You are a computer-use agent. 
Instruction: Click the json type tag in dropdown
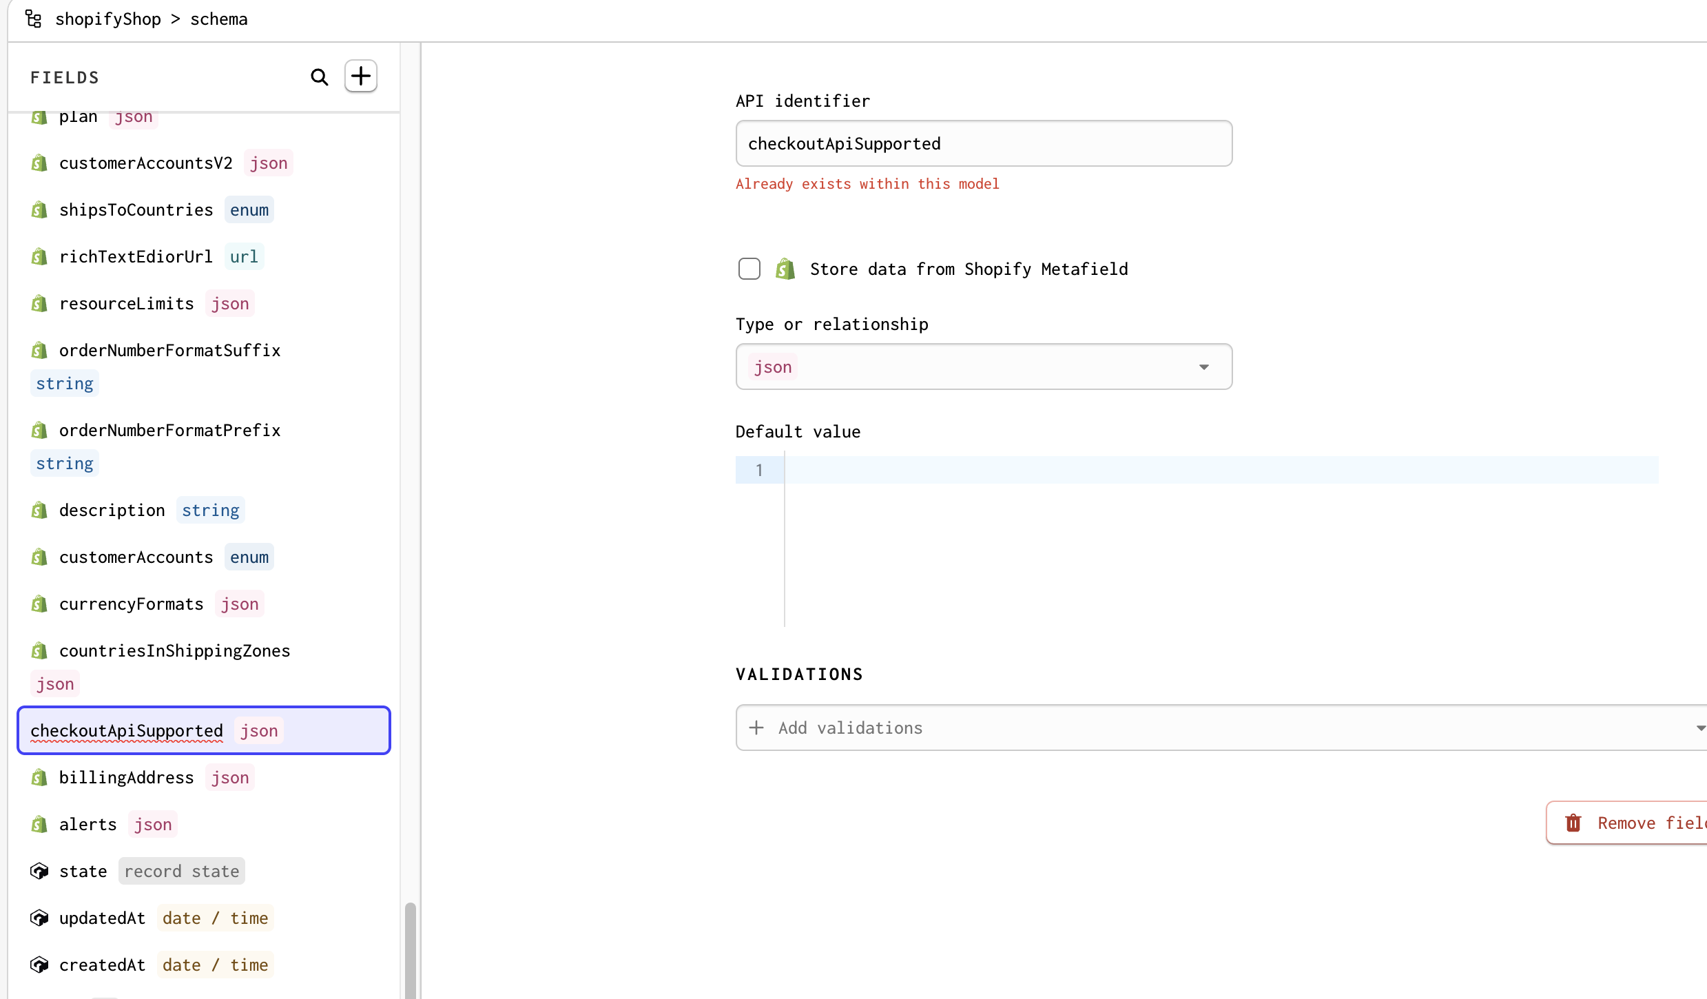[773, 367]
